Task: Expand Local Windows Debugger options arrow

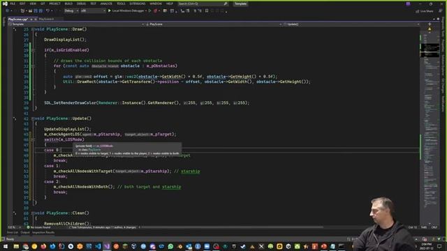Action: (x=146, y=11)
